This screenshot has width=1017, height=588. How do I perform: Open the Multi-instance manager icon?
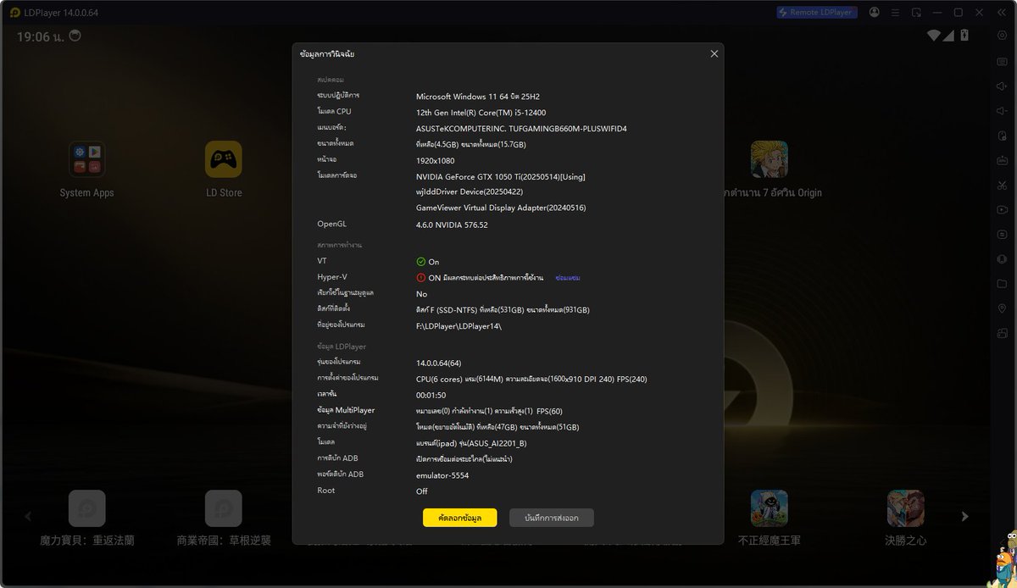pos(1002,330)
